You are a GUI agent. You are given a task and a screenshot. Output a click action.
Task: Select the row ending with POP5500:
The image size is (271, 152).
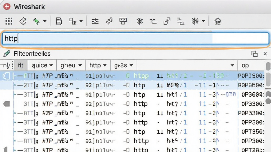[132, 85]
